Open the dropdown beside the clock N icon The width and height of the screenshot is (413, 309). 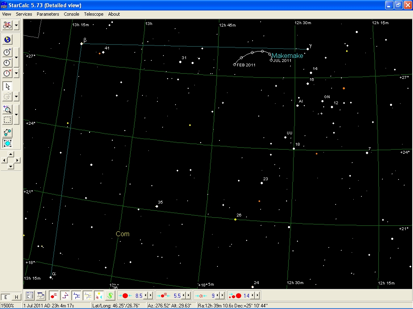coord(16,73)
